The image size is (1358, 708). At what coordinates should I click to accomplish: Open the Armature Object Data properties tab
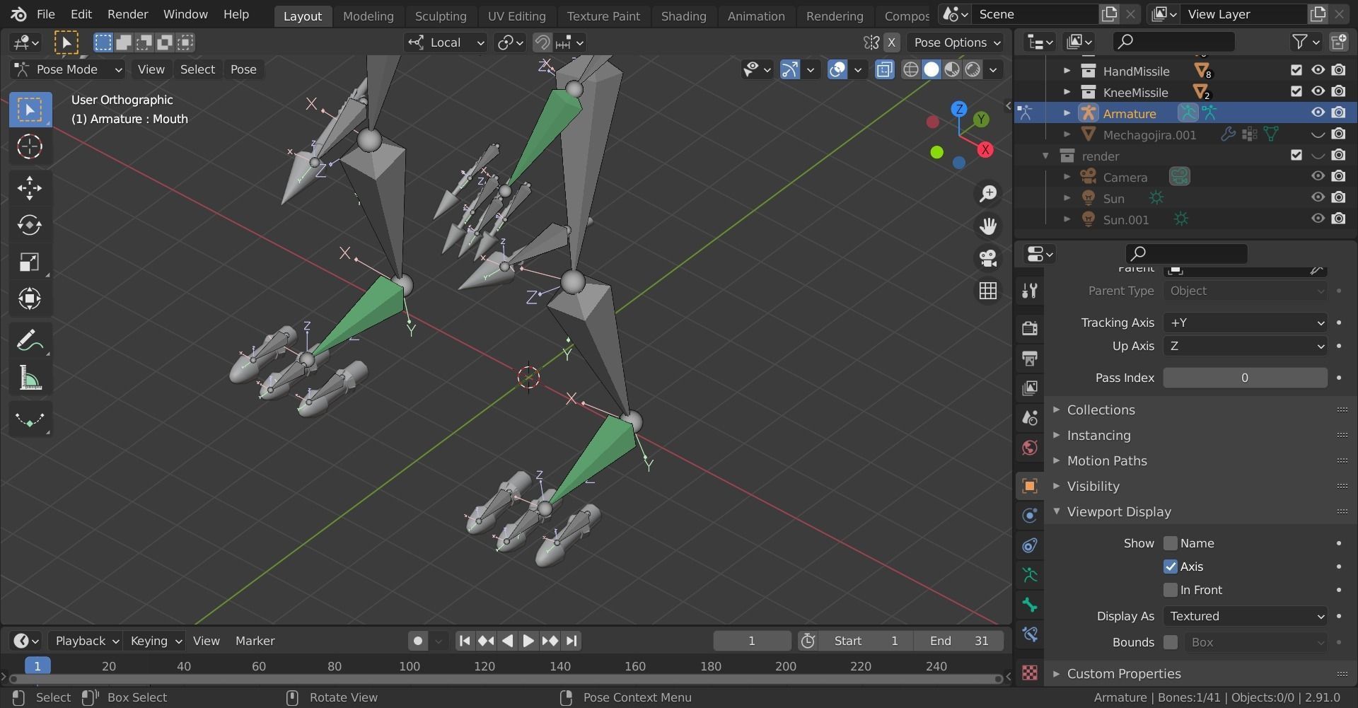1030,575
